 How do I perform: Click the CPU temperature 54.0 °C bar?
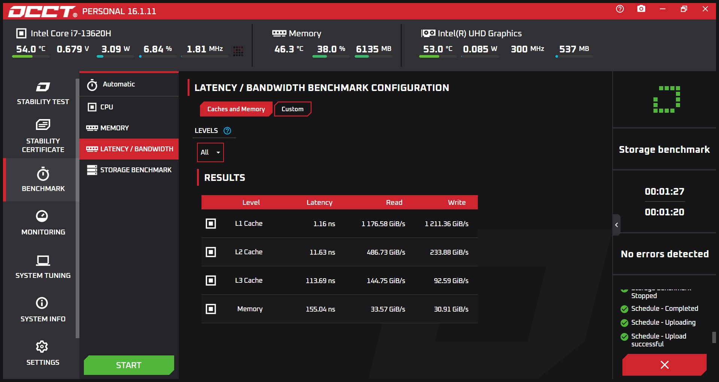click(x=31, y=57)
